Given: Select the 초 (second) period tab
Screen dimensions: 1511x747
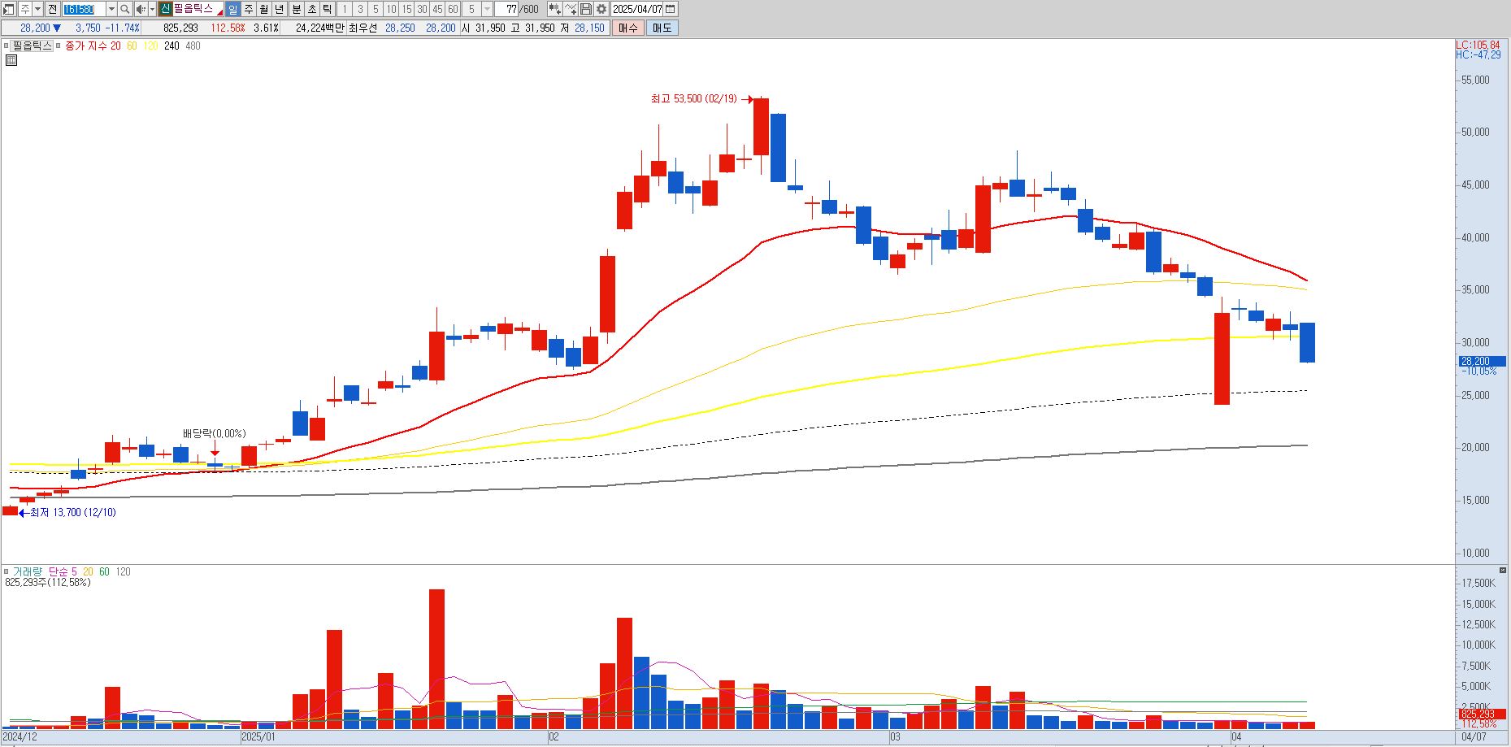Looking at the screenshot, I should [x=312, y=9].
